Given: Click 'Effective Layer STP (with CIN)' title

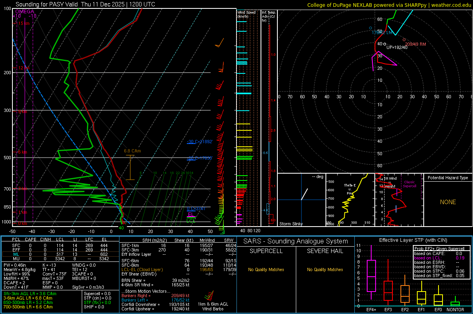Looking at the screenshot, I should pos(413,240).
